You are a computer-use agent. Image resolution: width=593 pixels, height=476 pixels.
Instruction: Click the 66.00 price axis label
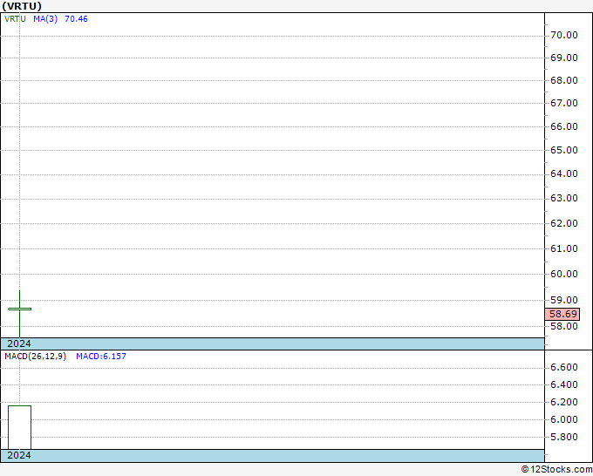click(x=564, y=126)
